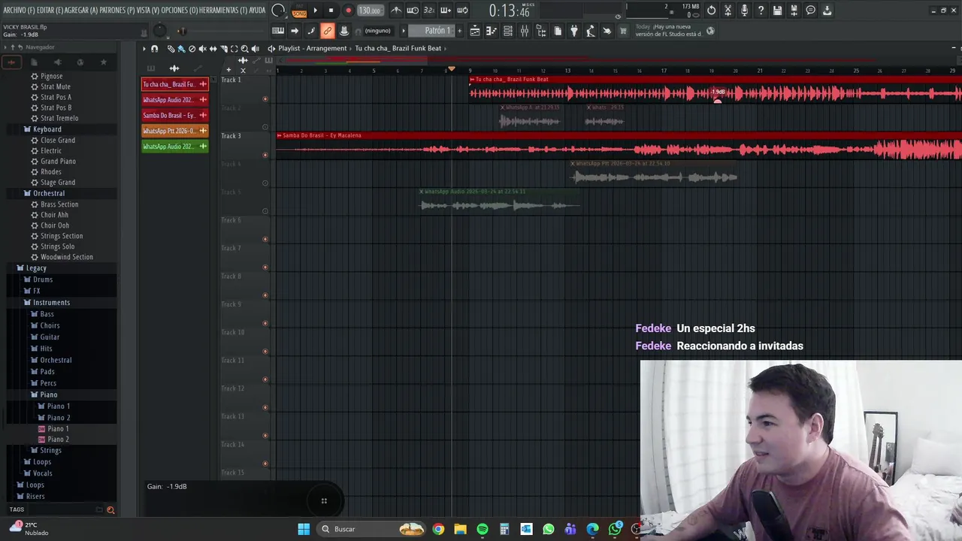The image size is (962, 541).
Task: Adjust the master pitch slider
Action: click(181, 31)
